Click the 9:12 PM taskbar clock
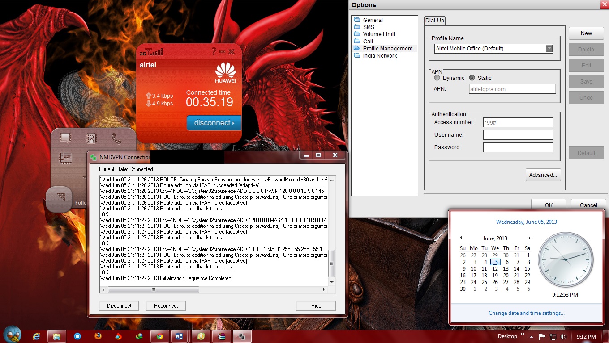This screenshot has height=343, width=609. click(x=586, y=336)
